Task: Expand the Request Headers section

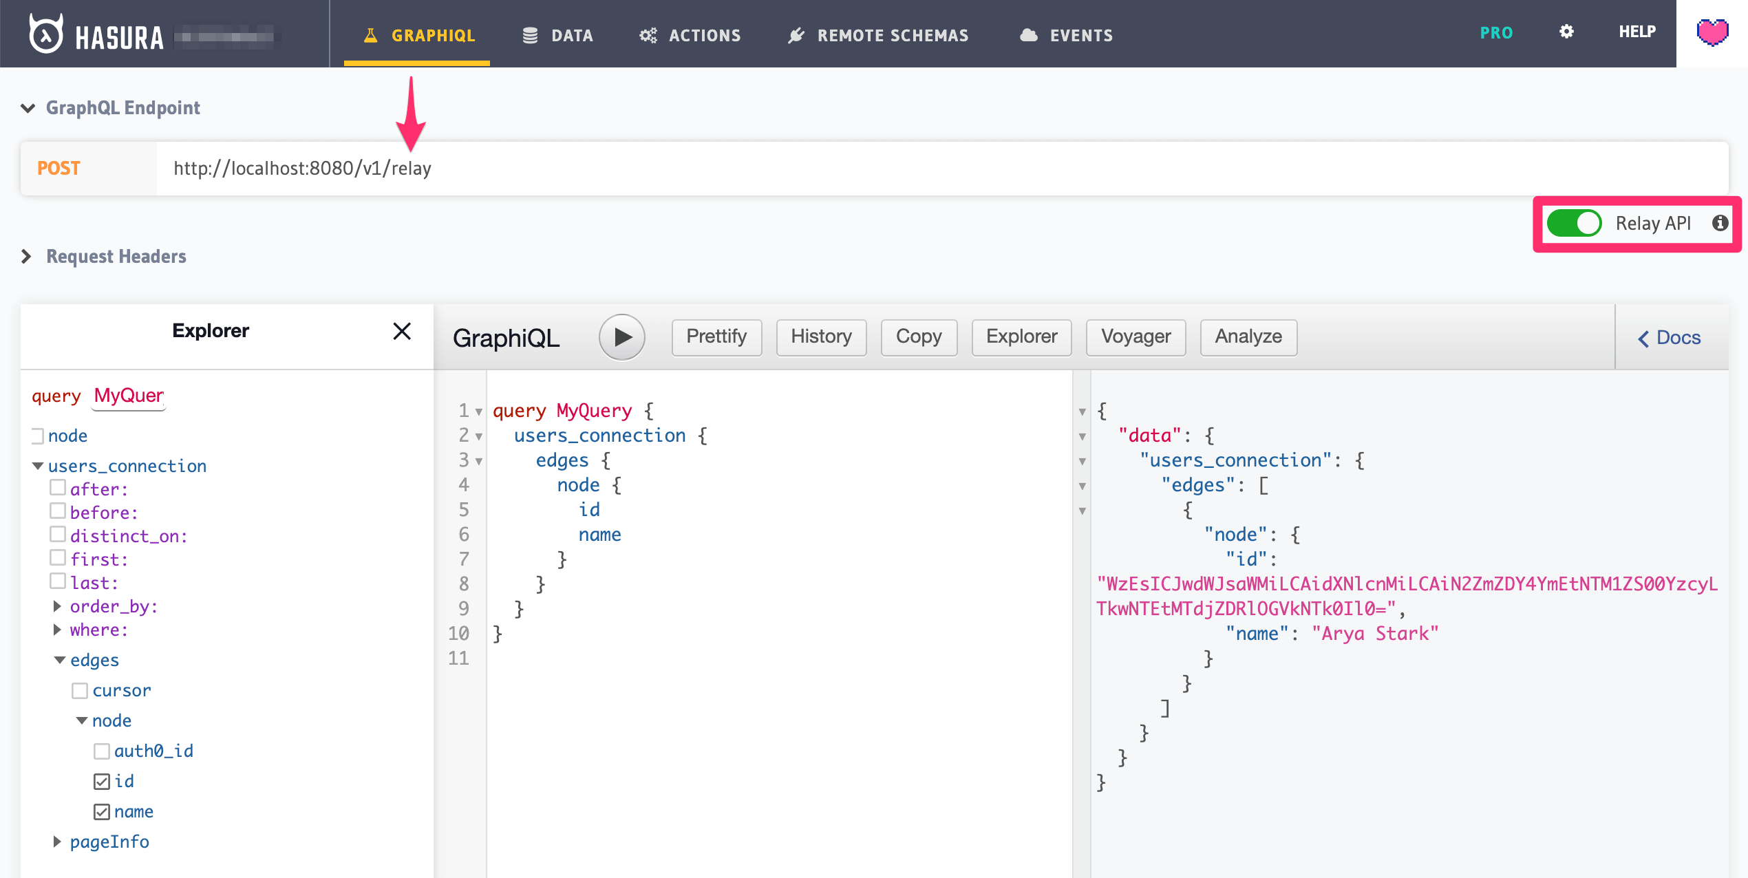Action: click(x=27, y=256)
